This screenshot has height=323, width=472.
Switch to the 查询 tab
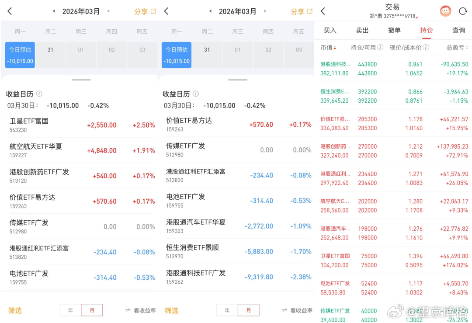tap(458, 30)
